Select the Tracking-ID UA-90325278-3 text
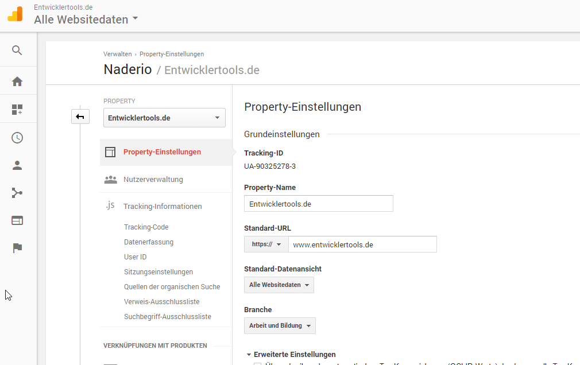 click(270, 166)
